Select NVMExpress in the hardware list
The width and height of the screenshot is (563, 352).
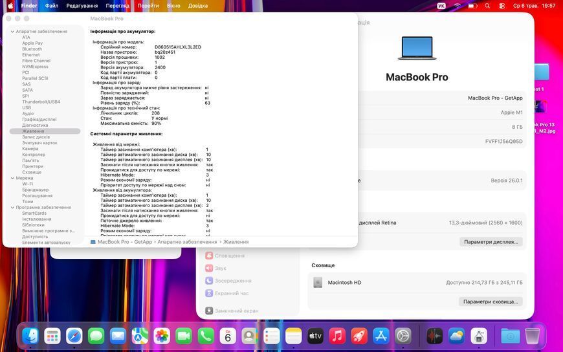tap(35, 67)
